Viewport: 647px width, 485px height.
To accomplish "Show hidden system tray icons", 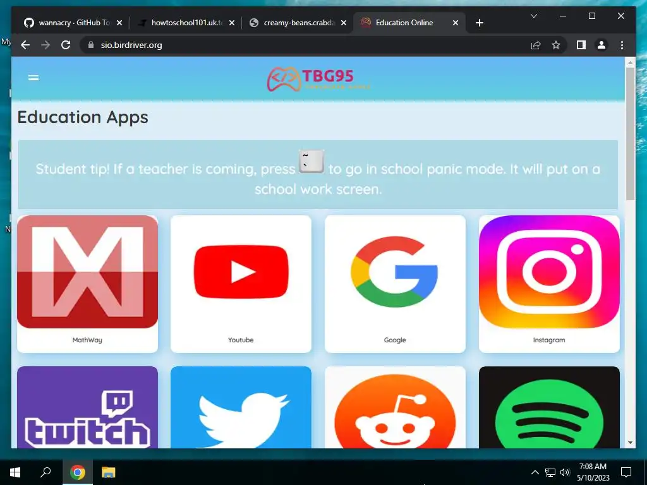I will [535, 472].
